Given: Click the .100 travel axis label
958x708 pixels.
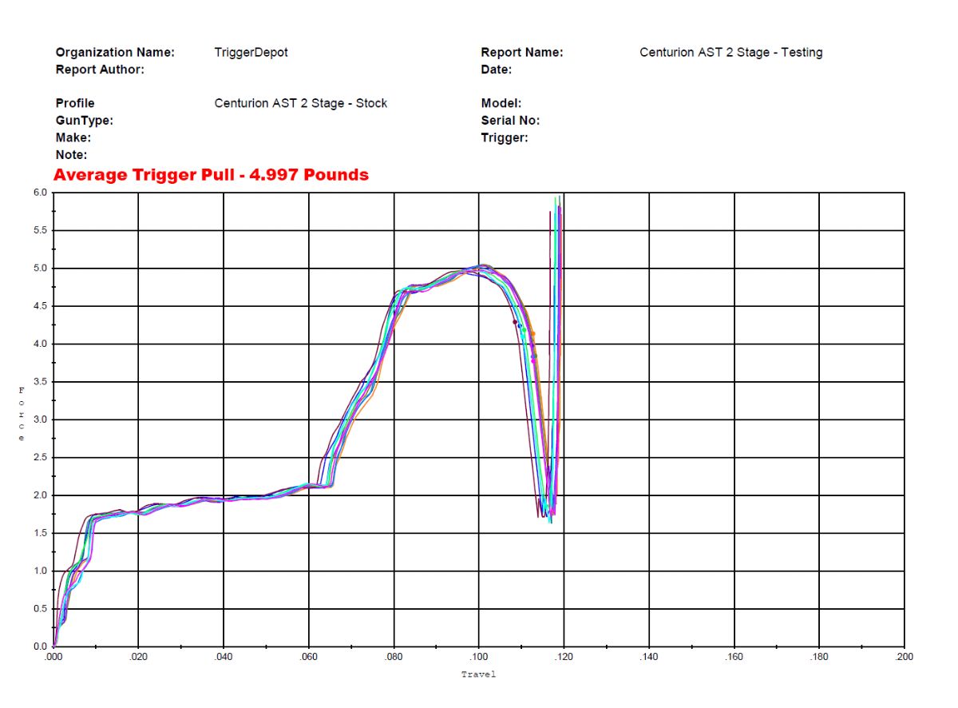Looking at the screenshot, I should pos(479,657).
